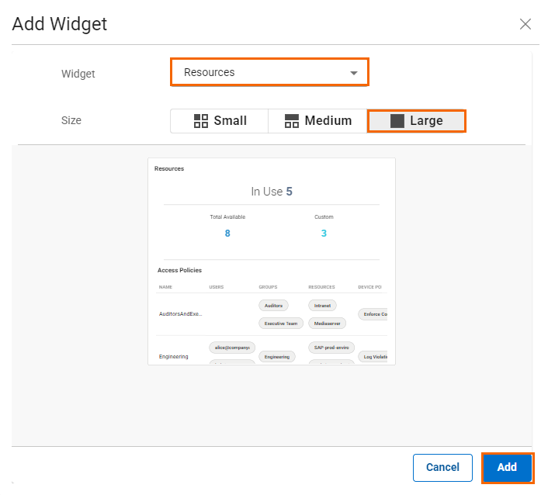Click the Engineering policy name
548x495 pixels.
click(174, 357)
